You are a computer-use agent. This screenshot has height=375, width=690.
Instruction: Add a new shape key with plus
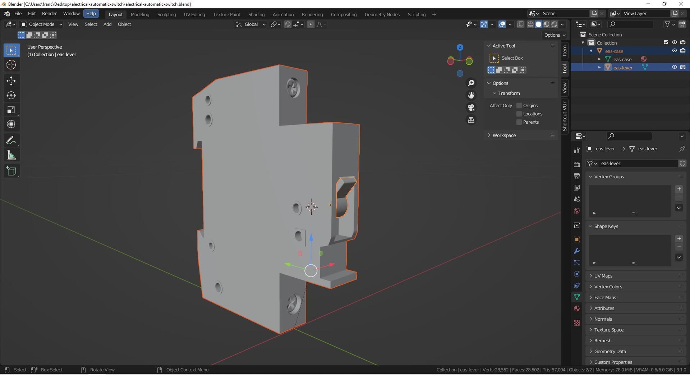[679, 238]
